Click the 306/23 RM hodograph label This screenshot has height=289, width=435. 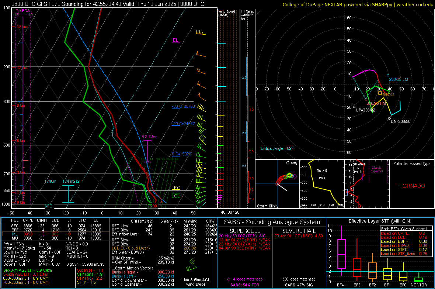coord(376,103)
